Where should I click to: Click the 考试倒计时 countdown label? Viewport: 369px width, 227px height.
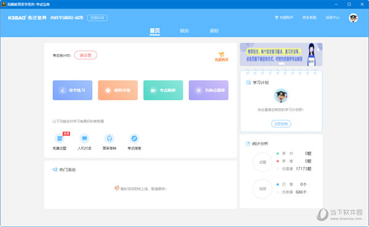(x=61, y=55)
